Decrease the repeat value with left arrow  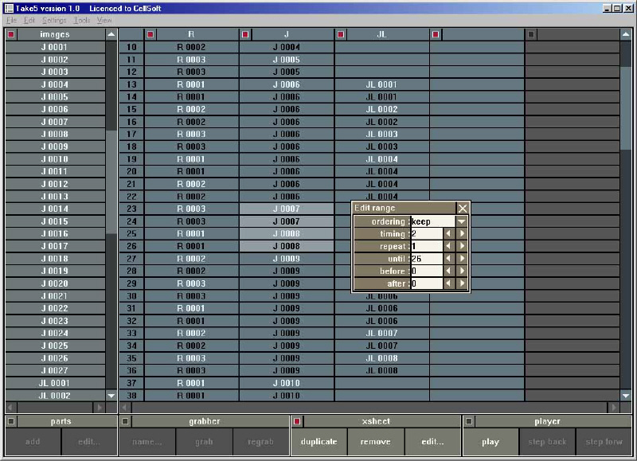448,246
